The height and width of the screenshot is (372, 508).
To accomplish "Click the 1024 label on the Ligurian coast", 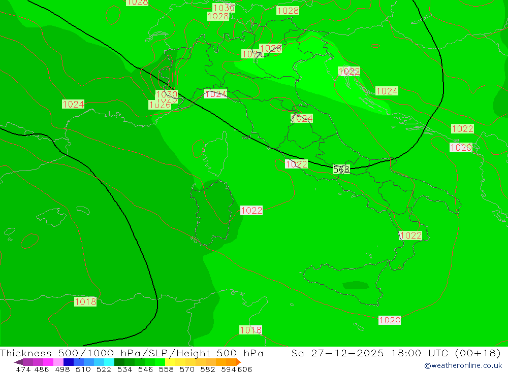I will point(216,94).
